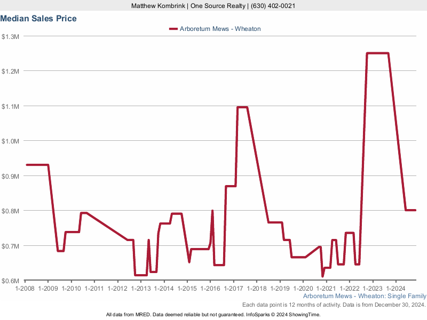Screen dimensions: 427x320
Task: Toggle the Arboretum Mews - Wheaton legend label
Action: [219, 29]
